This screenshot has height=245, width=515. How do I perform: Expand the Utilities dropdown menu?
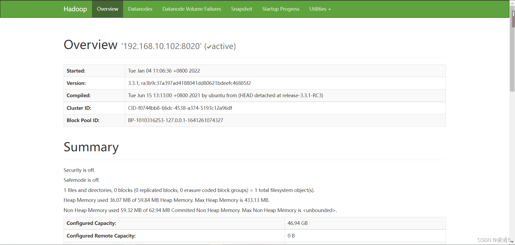(x=320, y=9)
